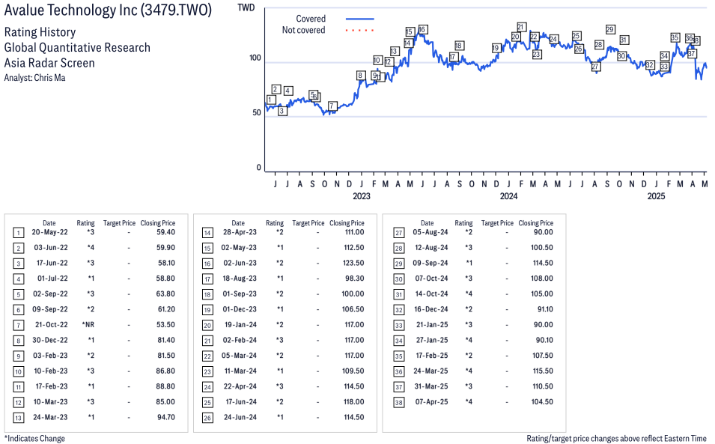Click the closing price 94.70
The width and height of the screenshot is (715, 444).
pos(165,417)
